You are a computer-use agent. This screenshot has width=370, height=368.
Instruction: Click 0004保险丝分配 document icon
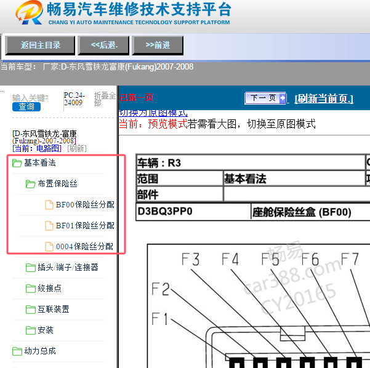49,247
